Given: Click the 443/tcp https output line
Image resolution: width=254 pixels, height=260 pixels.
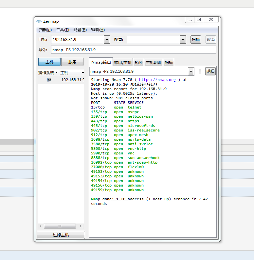Looking at the screenshot, I should tap(115, 121).
